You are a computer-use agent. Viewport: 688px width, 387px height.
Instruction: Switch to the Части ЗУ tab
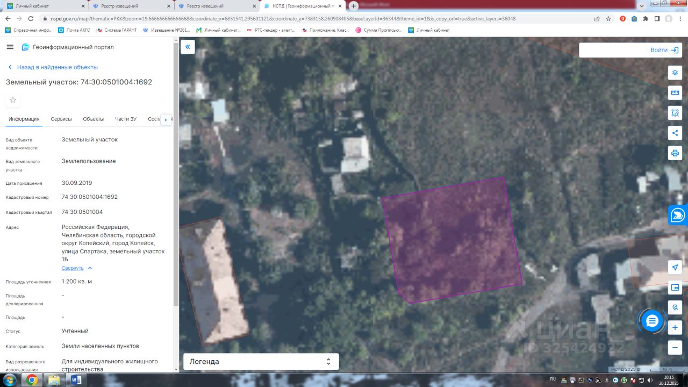pyautogui.click(x=126, y=119)
